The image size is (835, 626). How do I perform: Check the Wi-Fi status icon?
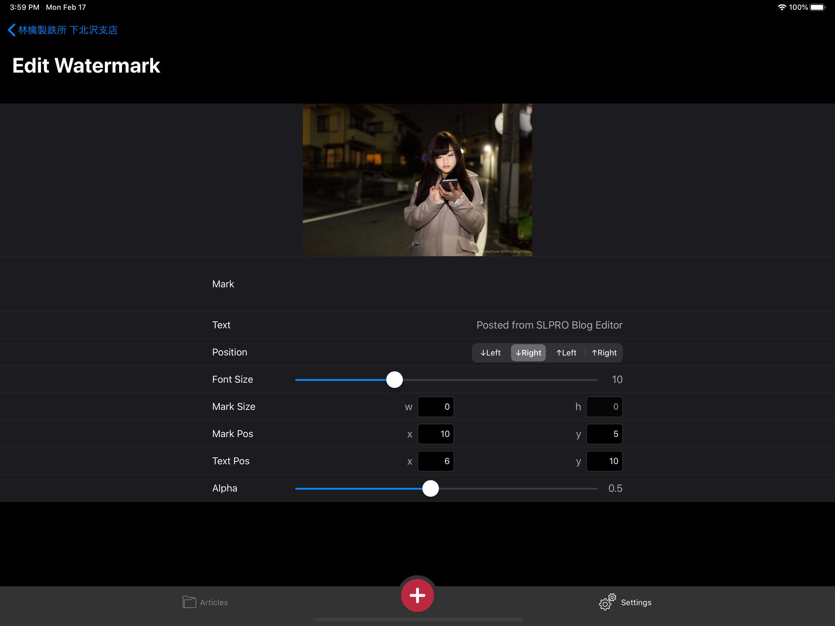tap(782, 7)
